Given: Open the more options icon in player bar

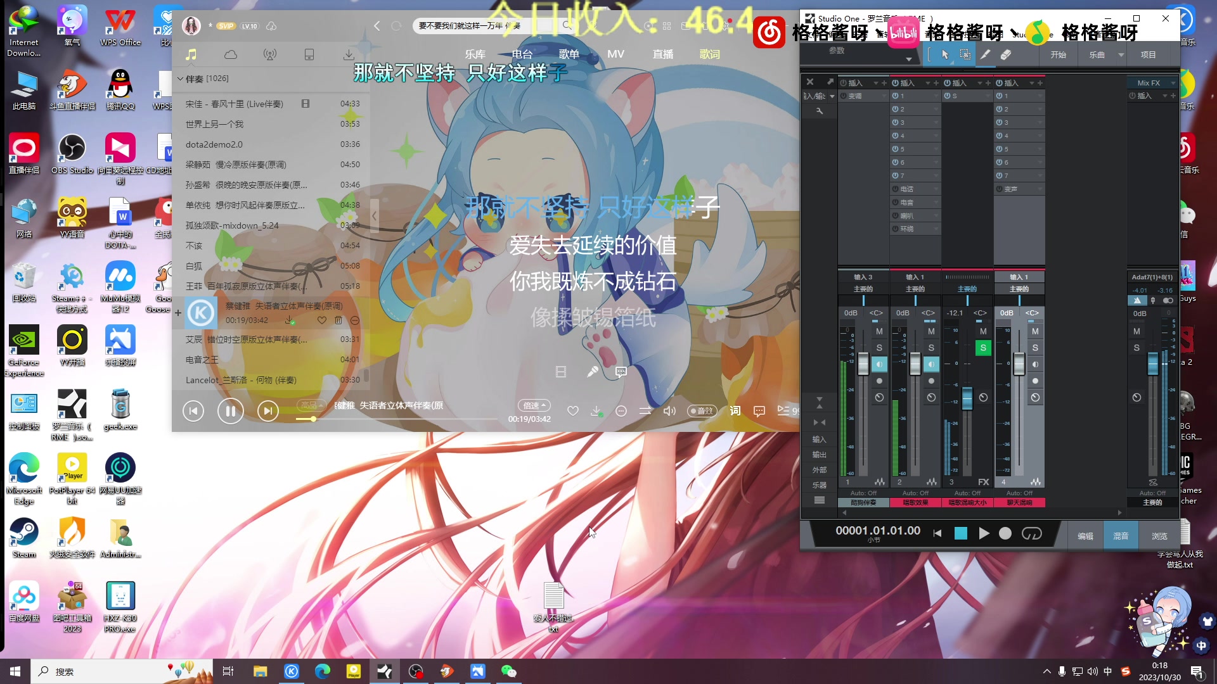Looking at the screenshot, I should pos(621,411).
